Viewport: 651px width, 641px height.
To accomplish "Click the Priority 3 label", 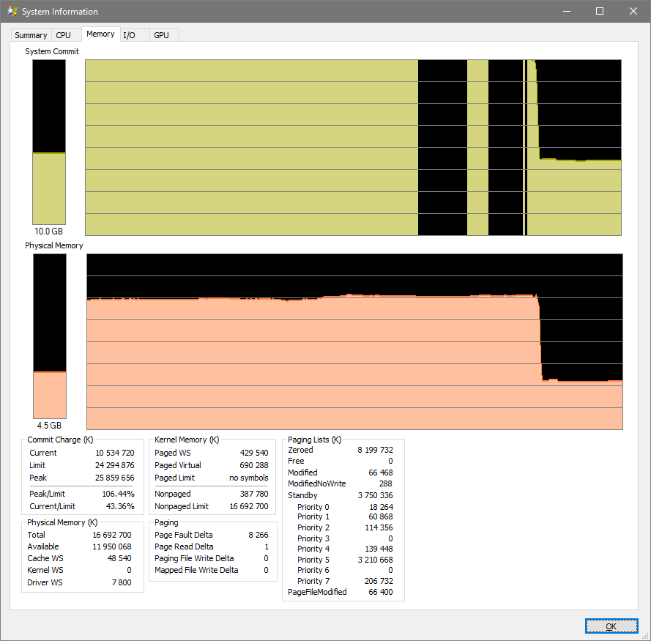I will 313,538.
